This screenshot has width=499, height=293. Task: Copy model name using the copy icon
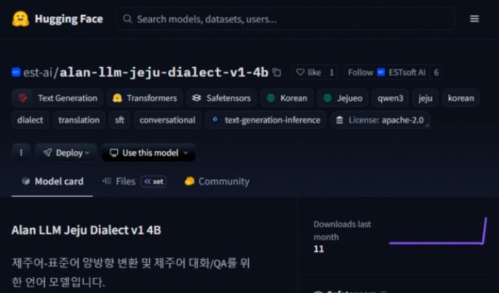276,72
